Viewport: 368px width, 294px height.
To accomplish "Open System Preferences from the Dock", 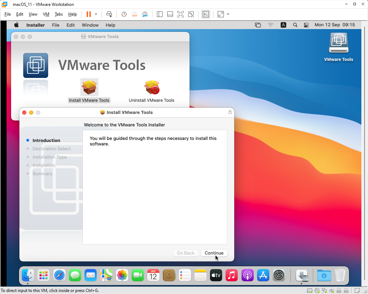I will click(x=279, y=275).
